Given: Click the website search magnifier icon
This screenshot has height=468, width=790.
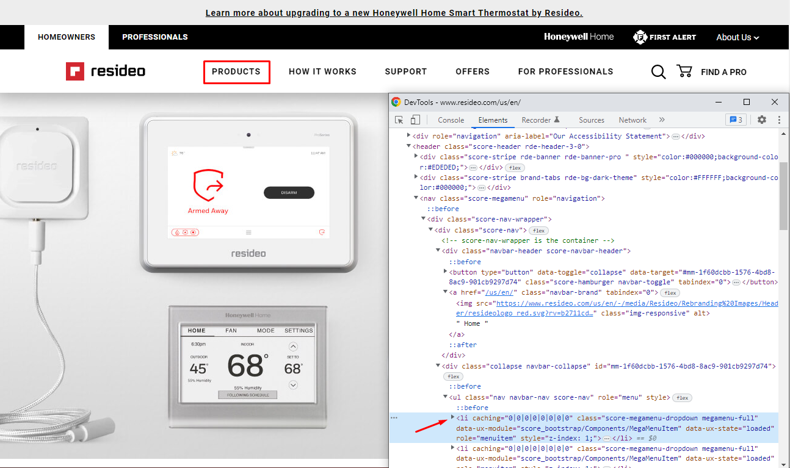Looking at the screenshot, I should (658, 72).
